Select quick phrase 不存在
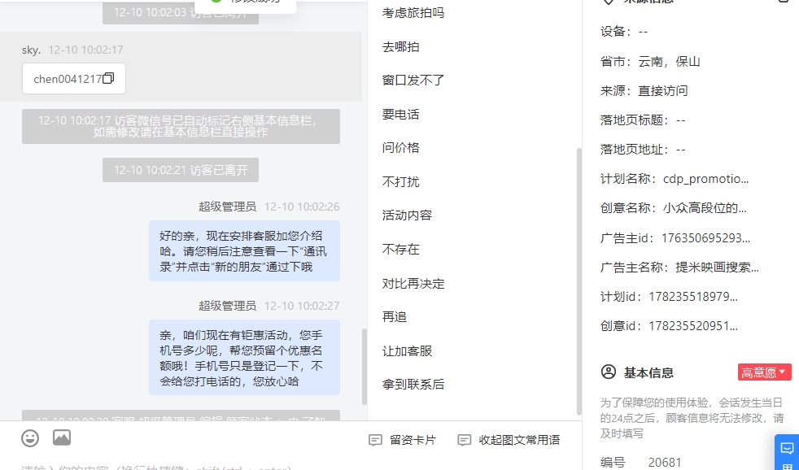The width and height of the screenshot is (799, 470). (400, 249)
